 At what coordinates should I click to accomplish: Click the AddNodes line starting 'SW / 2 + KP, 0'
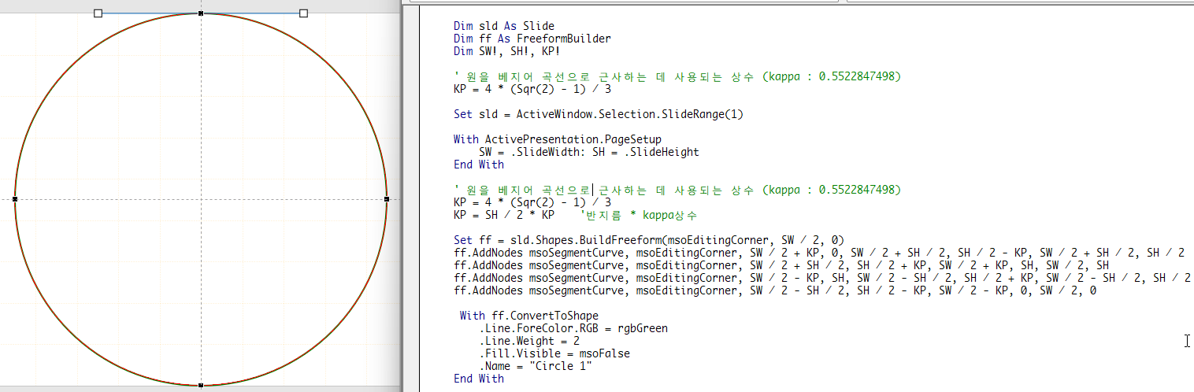pyautogui.click(x=819, y=253)
